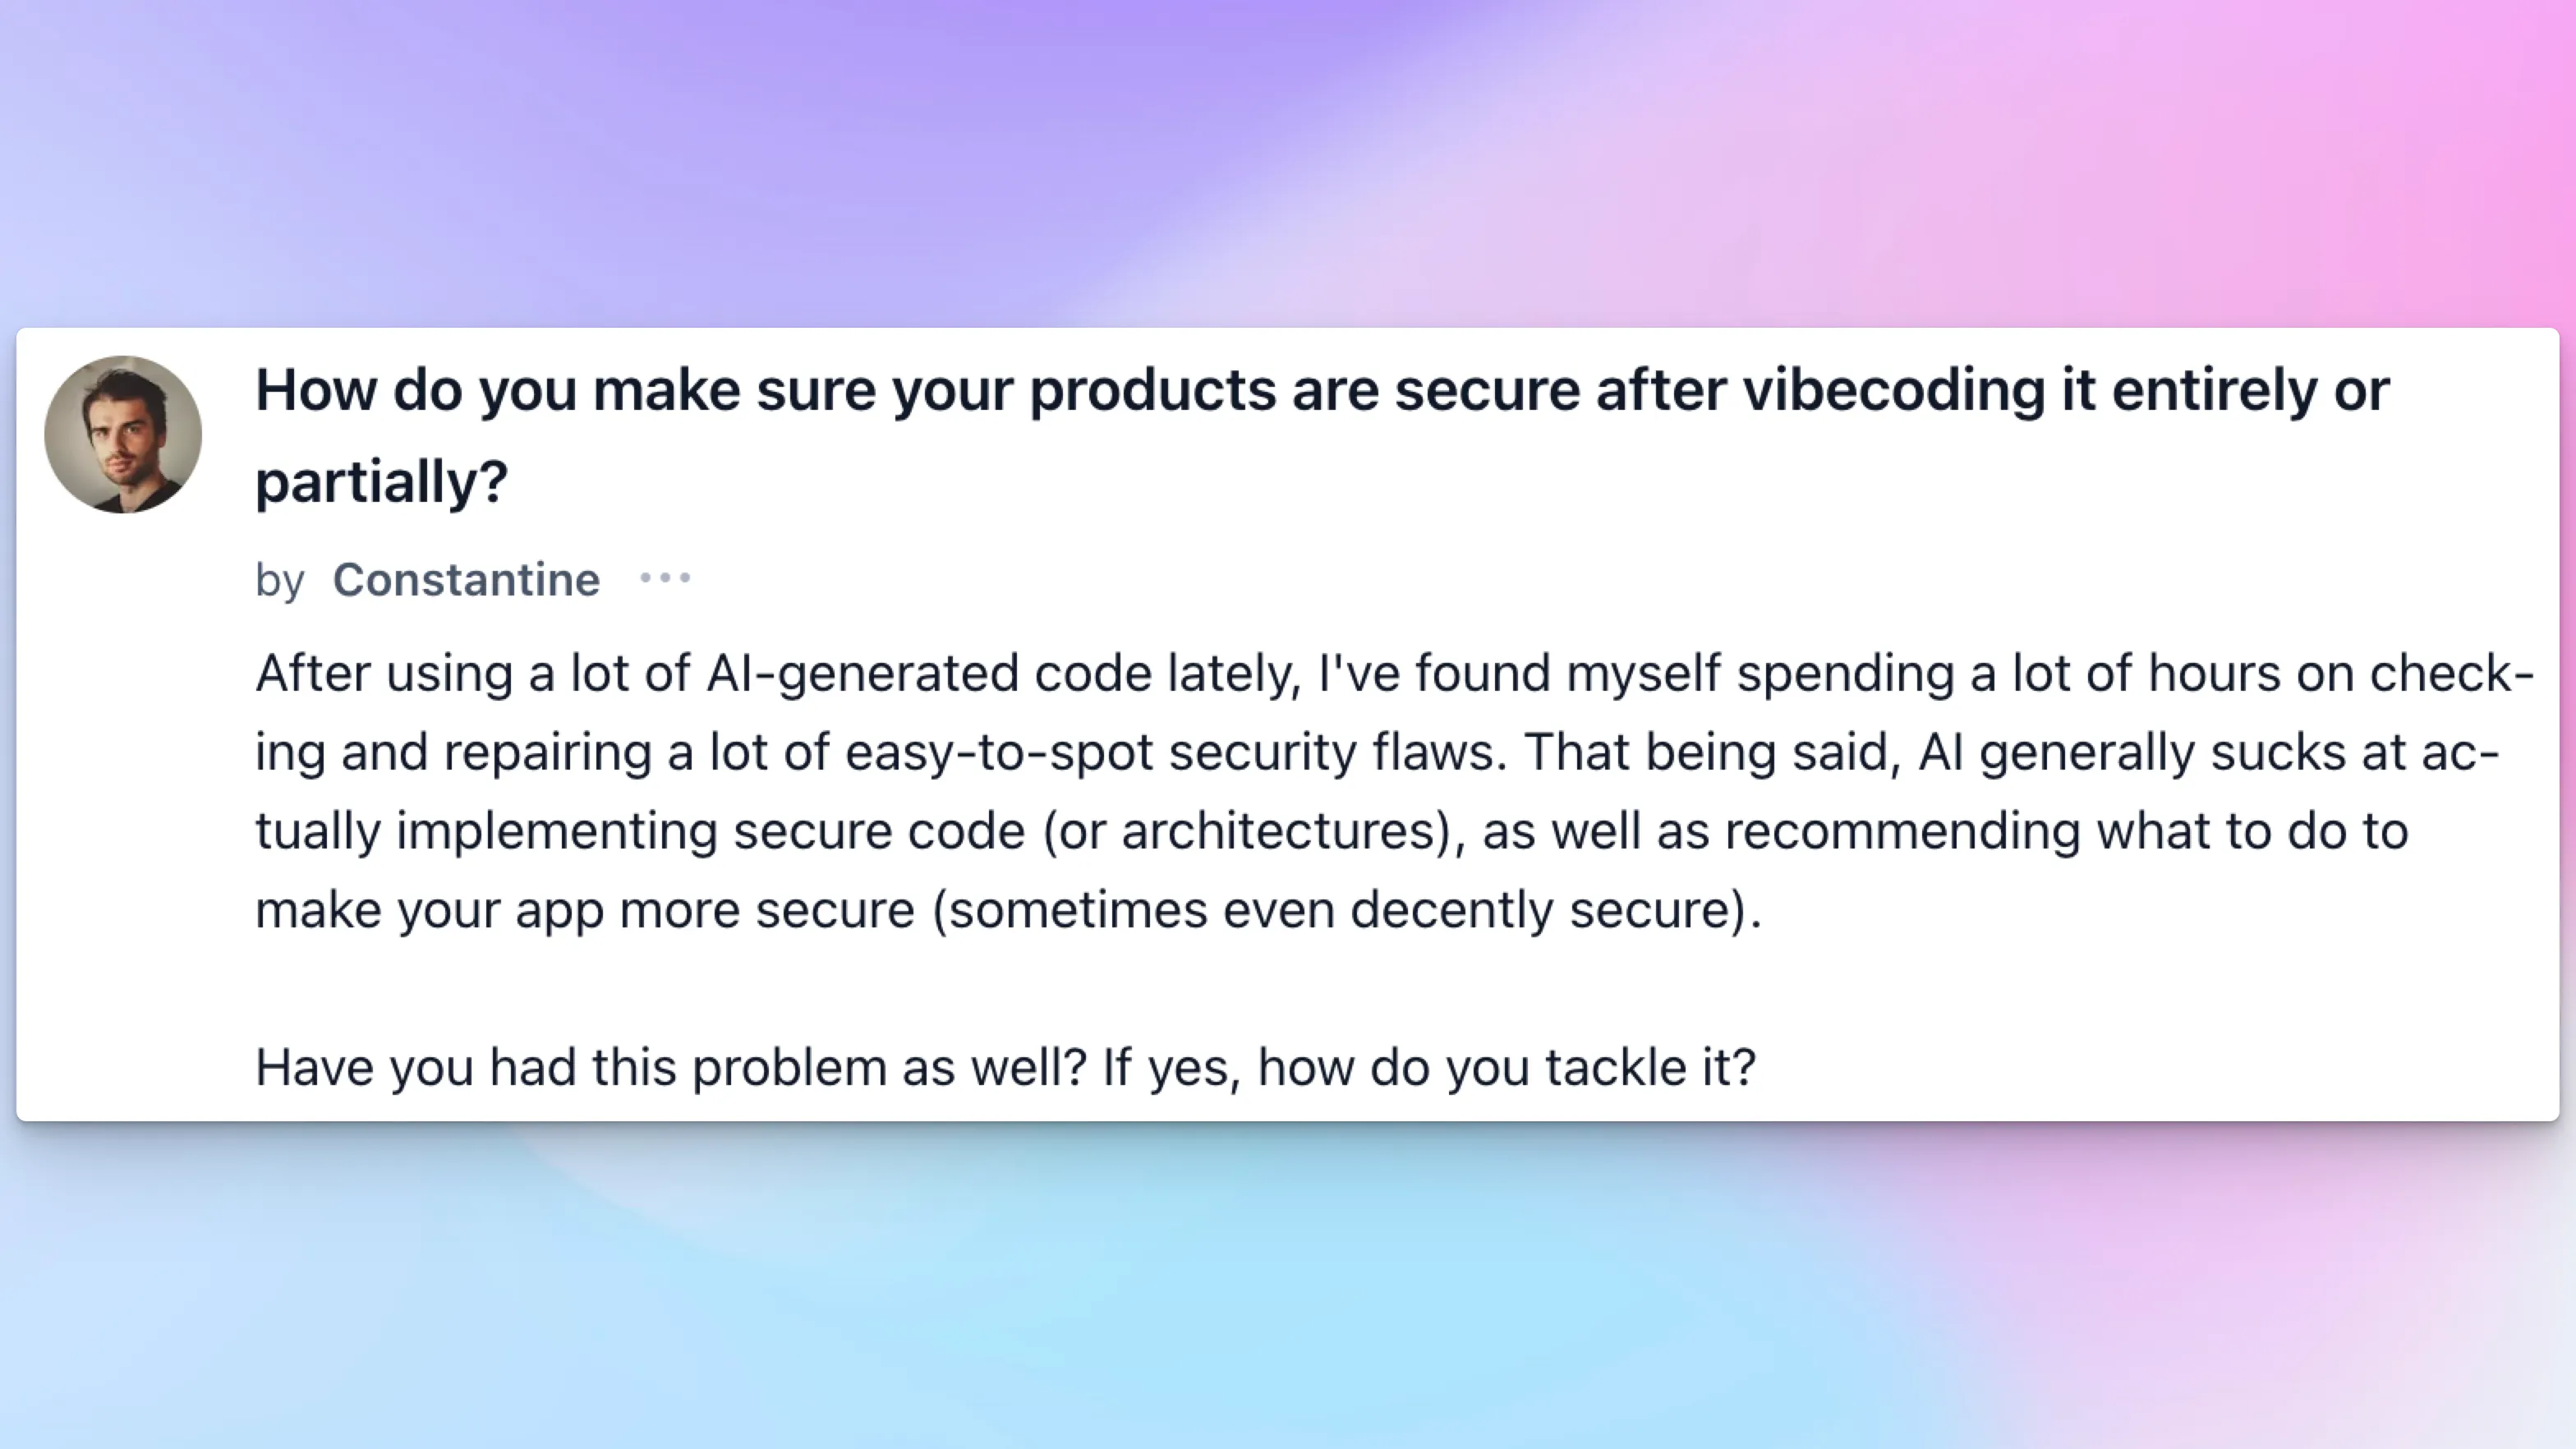Click "partially?" on the title's second line

pos(382,481)
